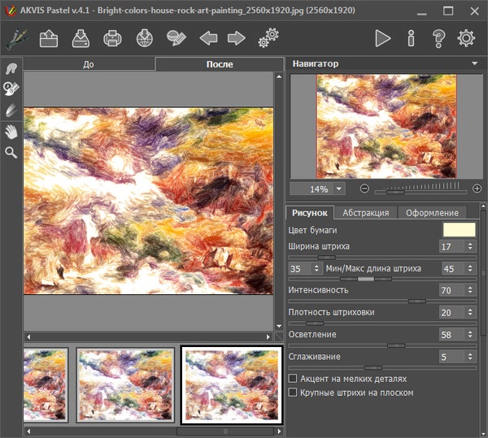Click the print icon in the toolbar

pyautogui.click(x=113, y=38)
